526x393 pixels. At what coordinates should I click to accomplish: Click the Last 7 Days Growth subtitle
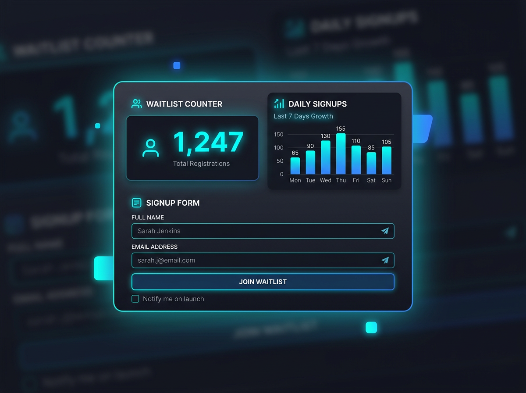303,116
